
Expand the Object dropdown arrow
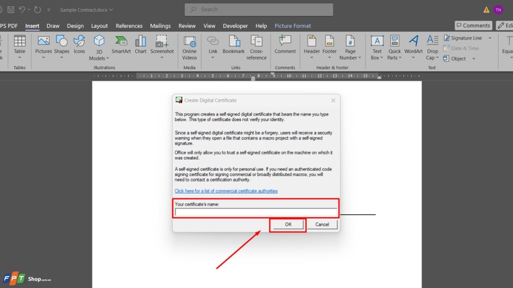coord(473,59)
